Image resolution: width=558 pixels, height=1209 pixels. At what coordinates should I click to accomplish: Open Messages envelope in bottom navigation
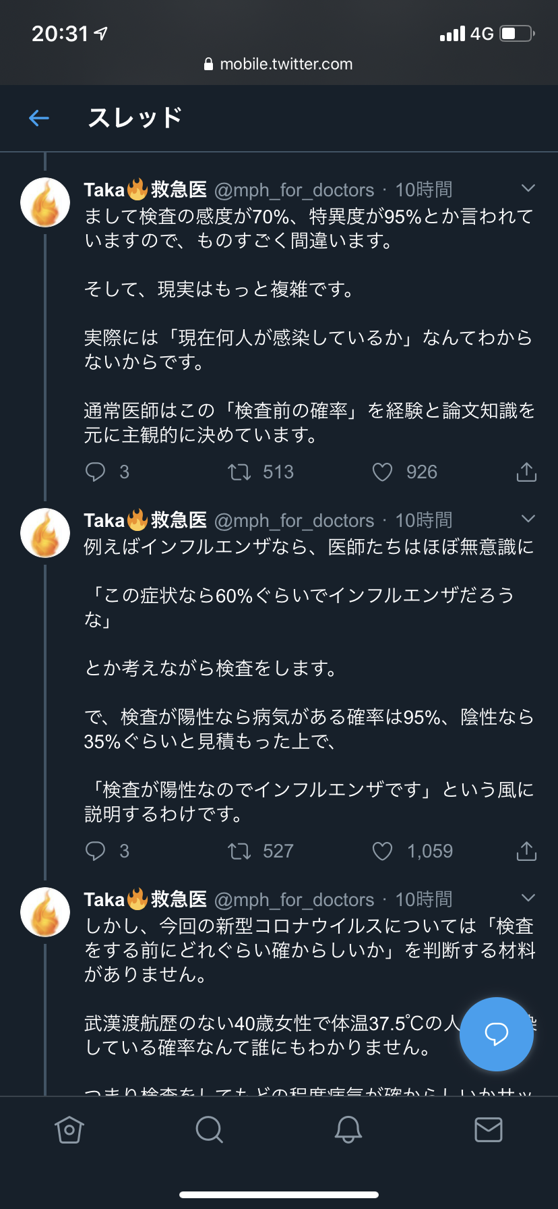(x=489, y=1129)
